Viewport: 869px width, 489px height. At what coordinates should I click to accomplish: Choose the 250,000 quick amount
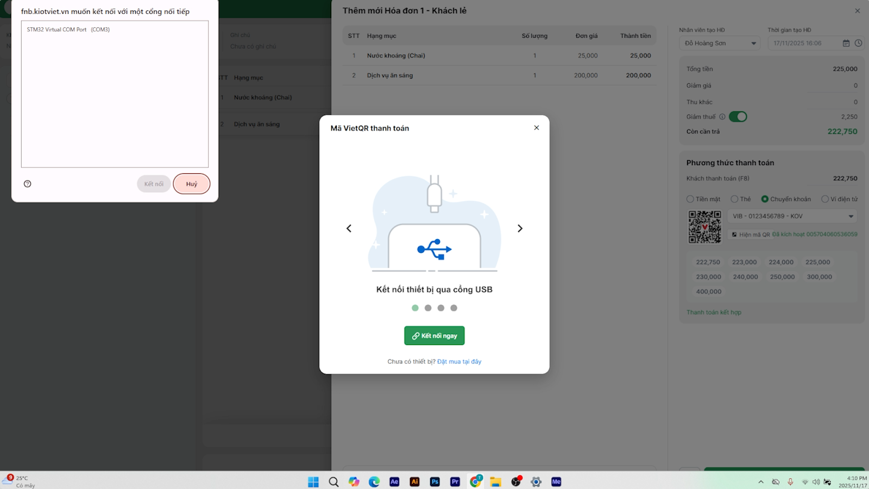pyautogui.click(x=783, y=277)
